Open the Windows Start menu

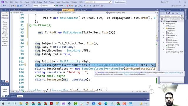[x=3, y=103]
